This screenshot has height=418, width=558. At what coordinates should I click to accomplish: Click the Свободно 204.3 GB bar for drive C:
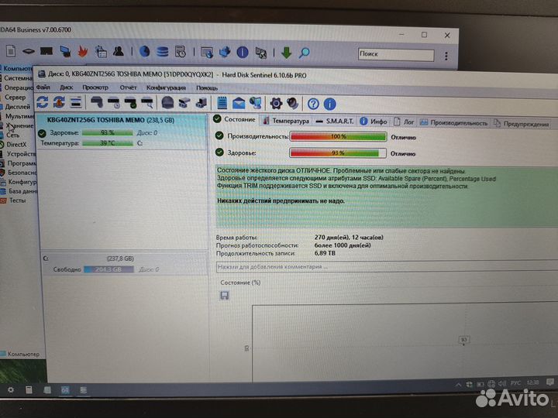pos(109,269)
